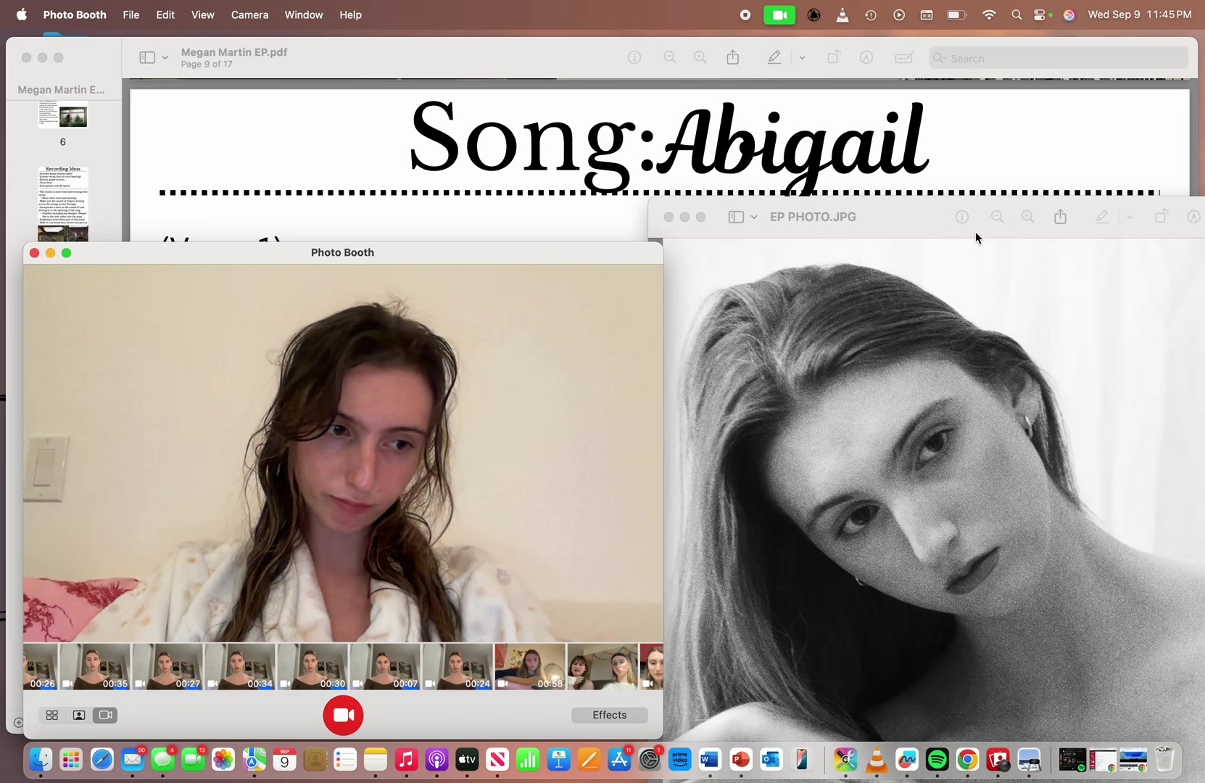This screenshot has width=1205, height=783.
Task: Launch Siri from the menu bar
Action: point(1069,14)
